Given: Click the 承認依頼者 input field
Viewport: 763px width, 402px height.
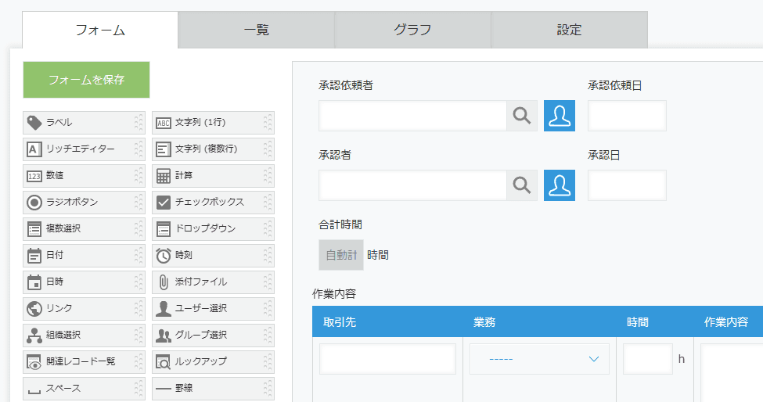Looking at the screenshot, I should click(x=412, y=116).
